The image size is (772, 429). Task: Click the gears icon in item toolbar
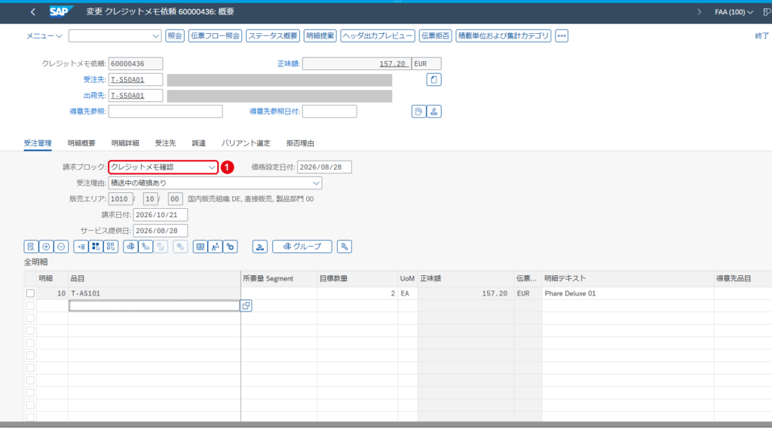(x=231, y=247)
